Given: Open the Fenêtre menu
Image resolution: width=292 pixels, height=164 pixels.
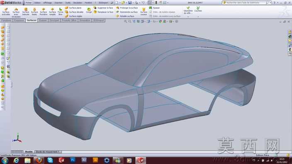Looking at the screenshot, I should coord(88,2).
